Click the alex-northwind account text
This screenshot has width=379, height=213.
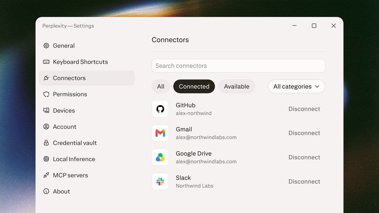pyautogui.click(x=194, y=113)
